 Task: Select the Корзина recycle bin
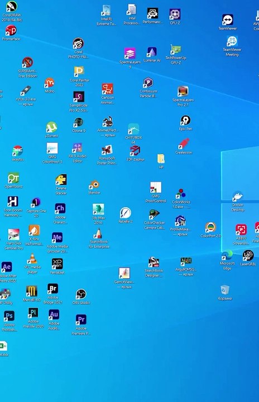click(225, 290)
